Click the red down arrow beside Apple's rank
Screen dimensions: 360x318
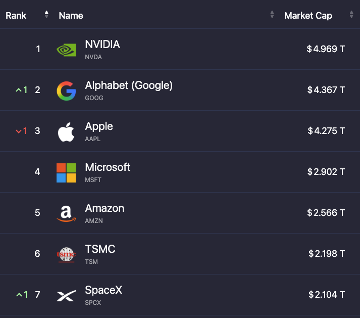[19, 131]
